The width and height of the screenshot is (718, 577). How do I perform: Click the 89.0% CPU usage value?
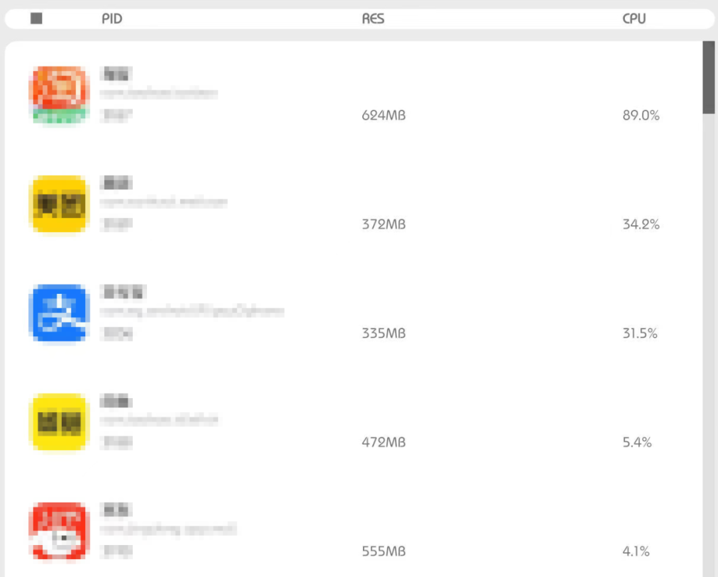coord(641,116)
